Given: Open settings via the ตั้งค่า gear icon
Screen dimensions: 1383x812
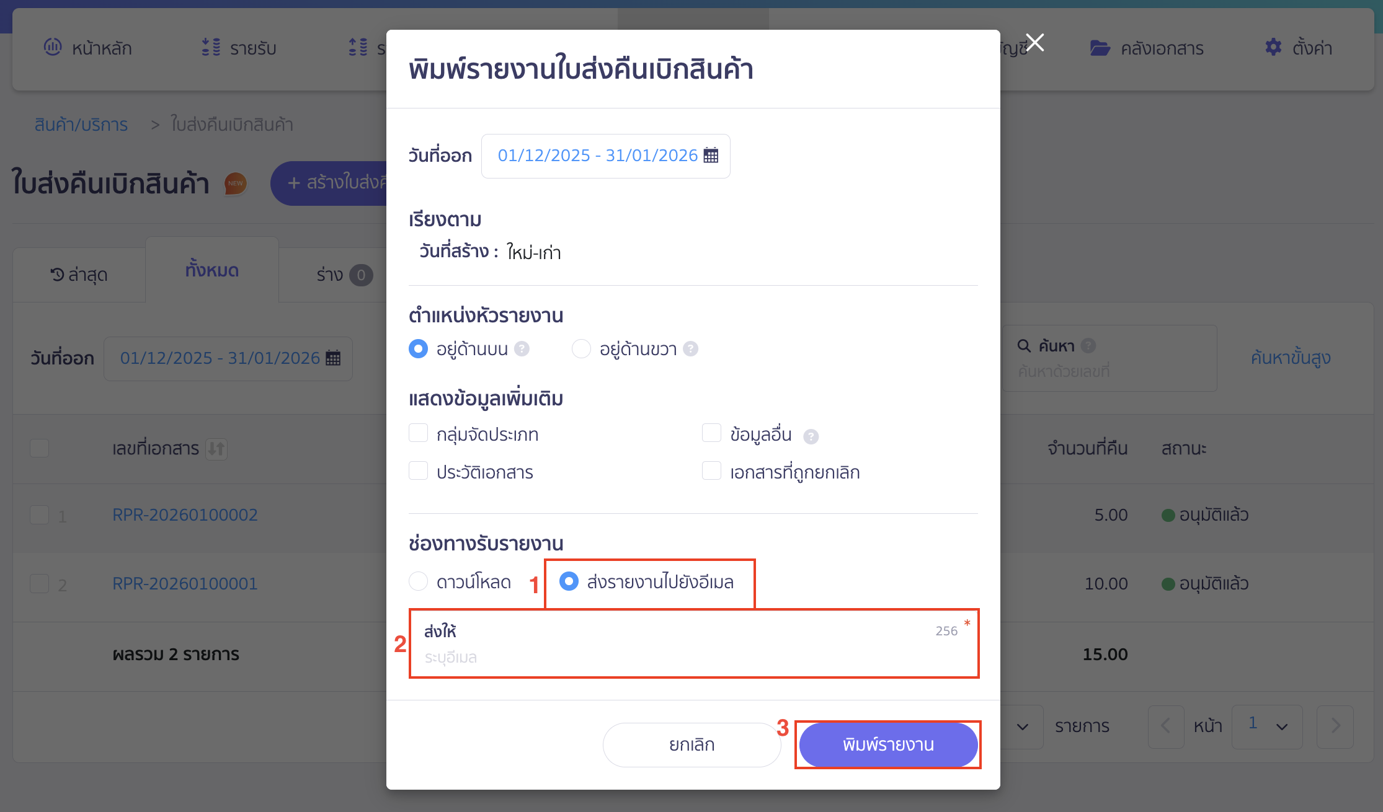Looking at the screenshot, I should pyautogui.click(x=1273, y=48).
